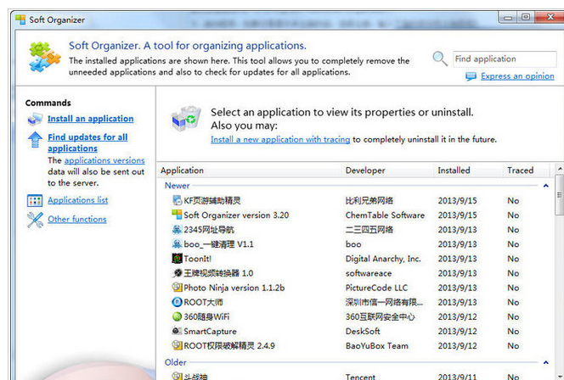The width and height of the screenshot is (564, 380).
Task: Click the softwareace developer cell
Action: 369,273
